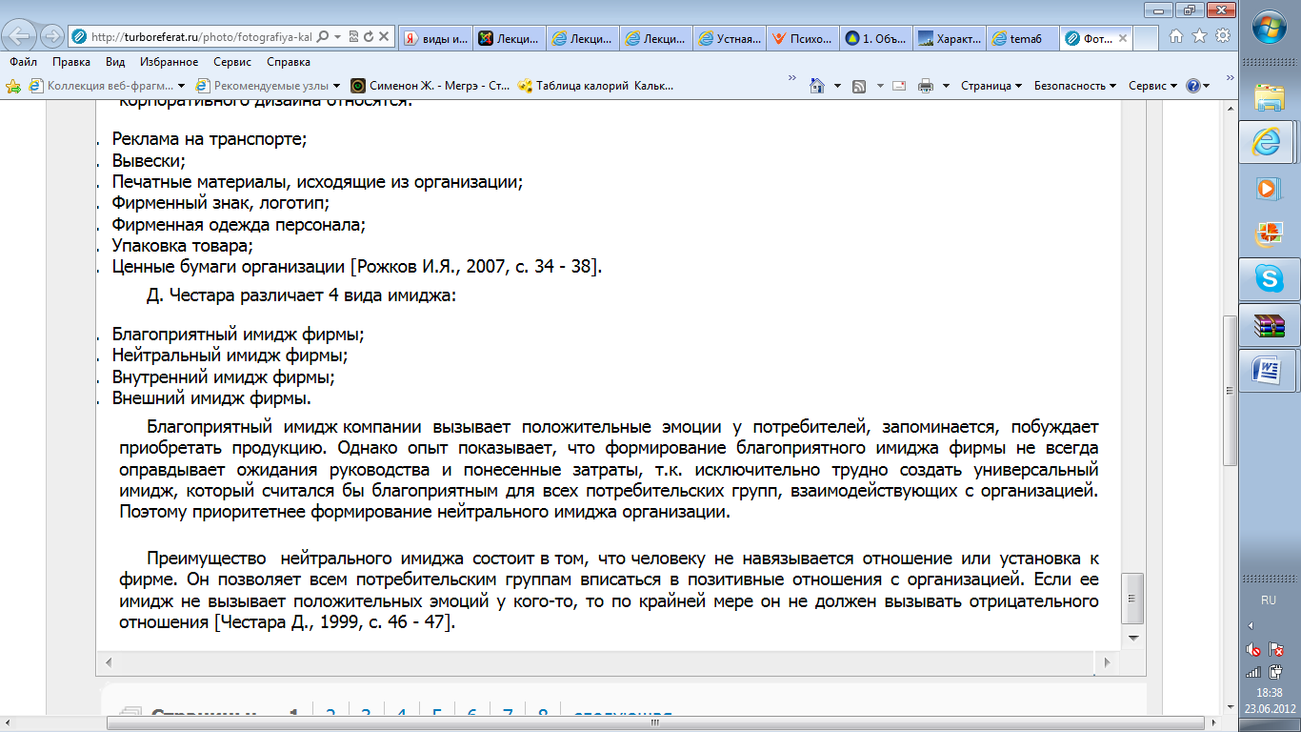
Task: Open the Правка menu
Action: tap(71, 62)
